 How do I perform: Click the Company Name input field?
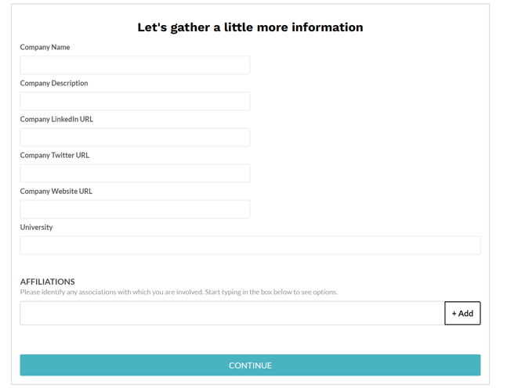(135, 65)
